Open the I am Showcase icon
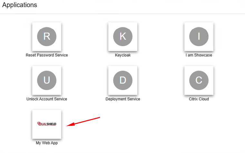Screen dimensions: 245x153 (199, 36)
